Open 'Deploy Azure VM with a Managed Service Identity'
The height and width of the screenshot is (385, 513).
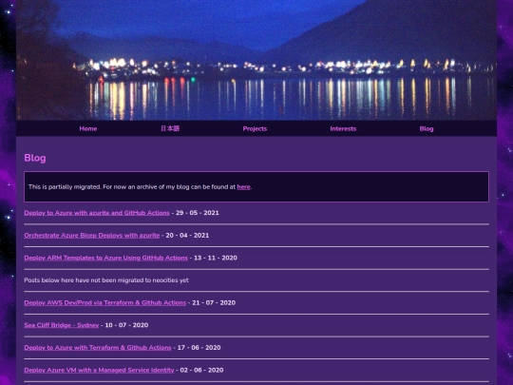[x=99, y=371]
